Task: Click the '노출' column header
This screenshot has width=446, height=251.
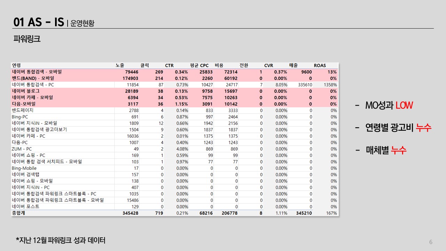Action: pyautogui.click(x=120, y=65)
